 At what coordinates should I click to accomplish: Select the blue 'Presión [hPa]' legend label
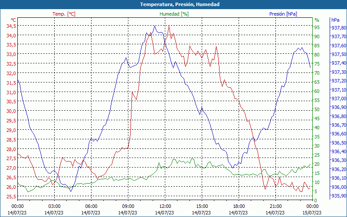(283, 14)
